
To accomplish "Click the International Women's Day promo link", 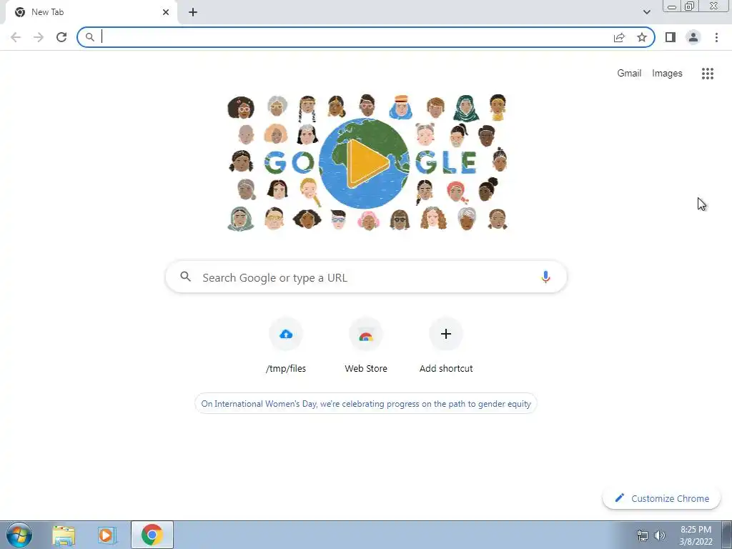I will 366,403.
